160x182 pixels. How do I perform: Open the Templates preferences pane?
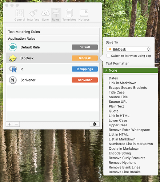69,15
